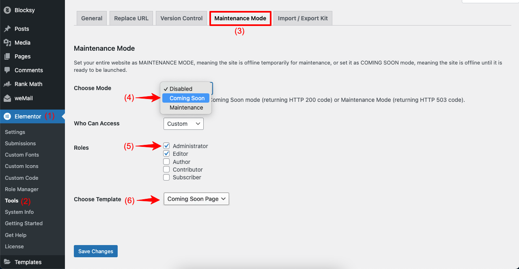Enable the Contributor role checkbox
This screenshot has width=519, height=269.
point(166,169)
